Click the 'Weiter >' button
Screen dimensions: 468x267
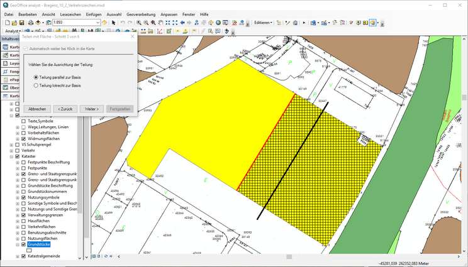tap(93, 109)
